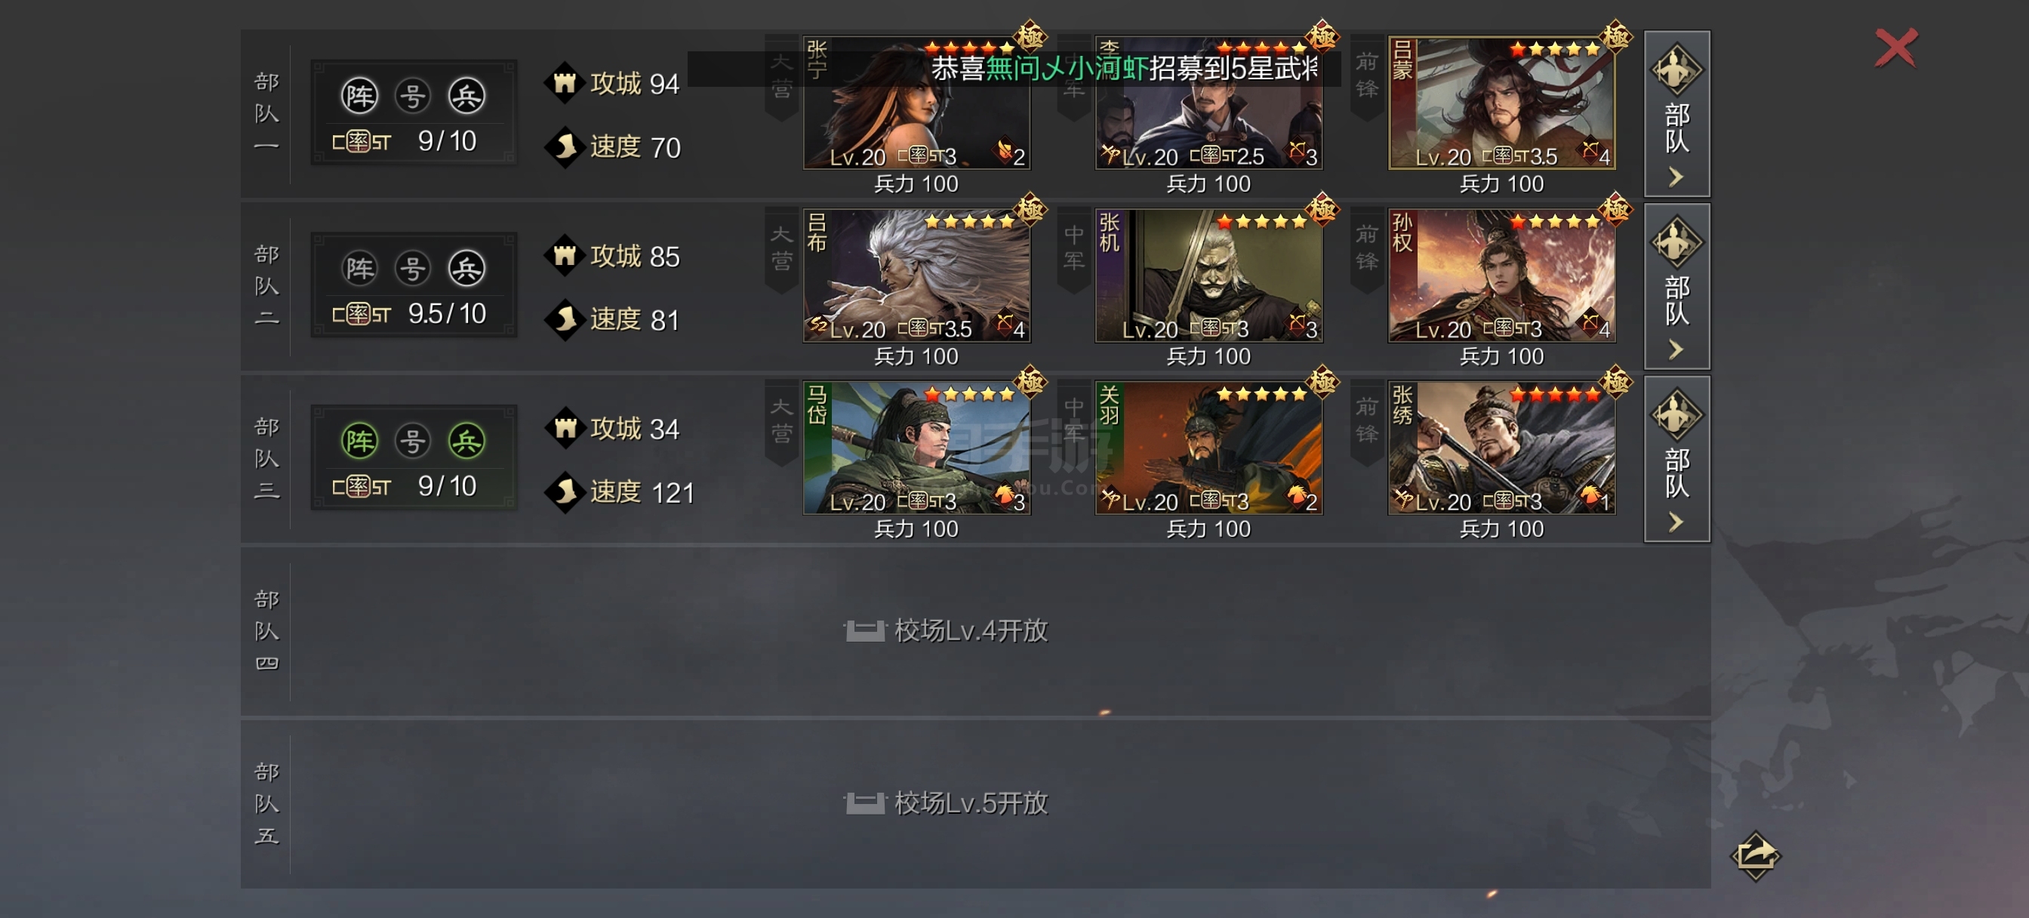Viewport: 2029px width, 918px height.
Task: Click the share arrow icon at bottom right
Action: pyautogui.click(x=1755, y=855)
